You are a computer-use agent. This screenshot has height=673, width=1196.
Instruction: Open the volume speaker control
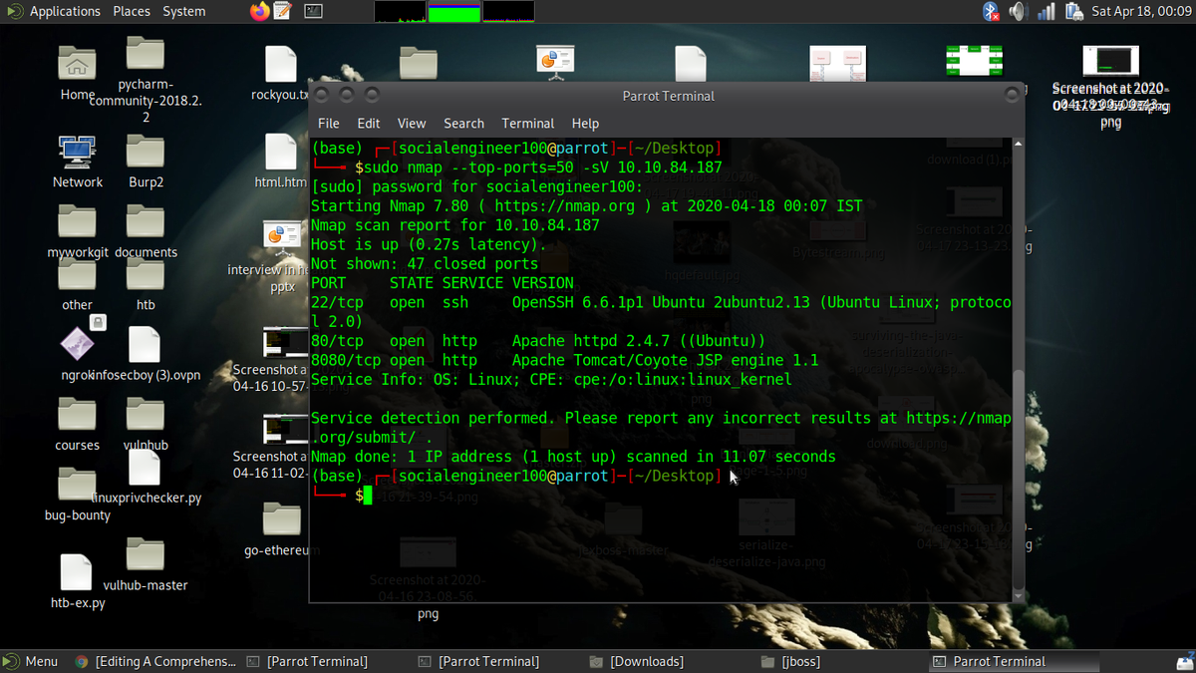pyautogui.click(x=1019, y=11)
